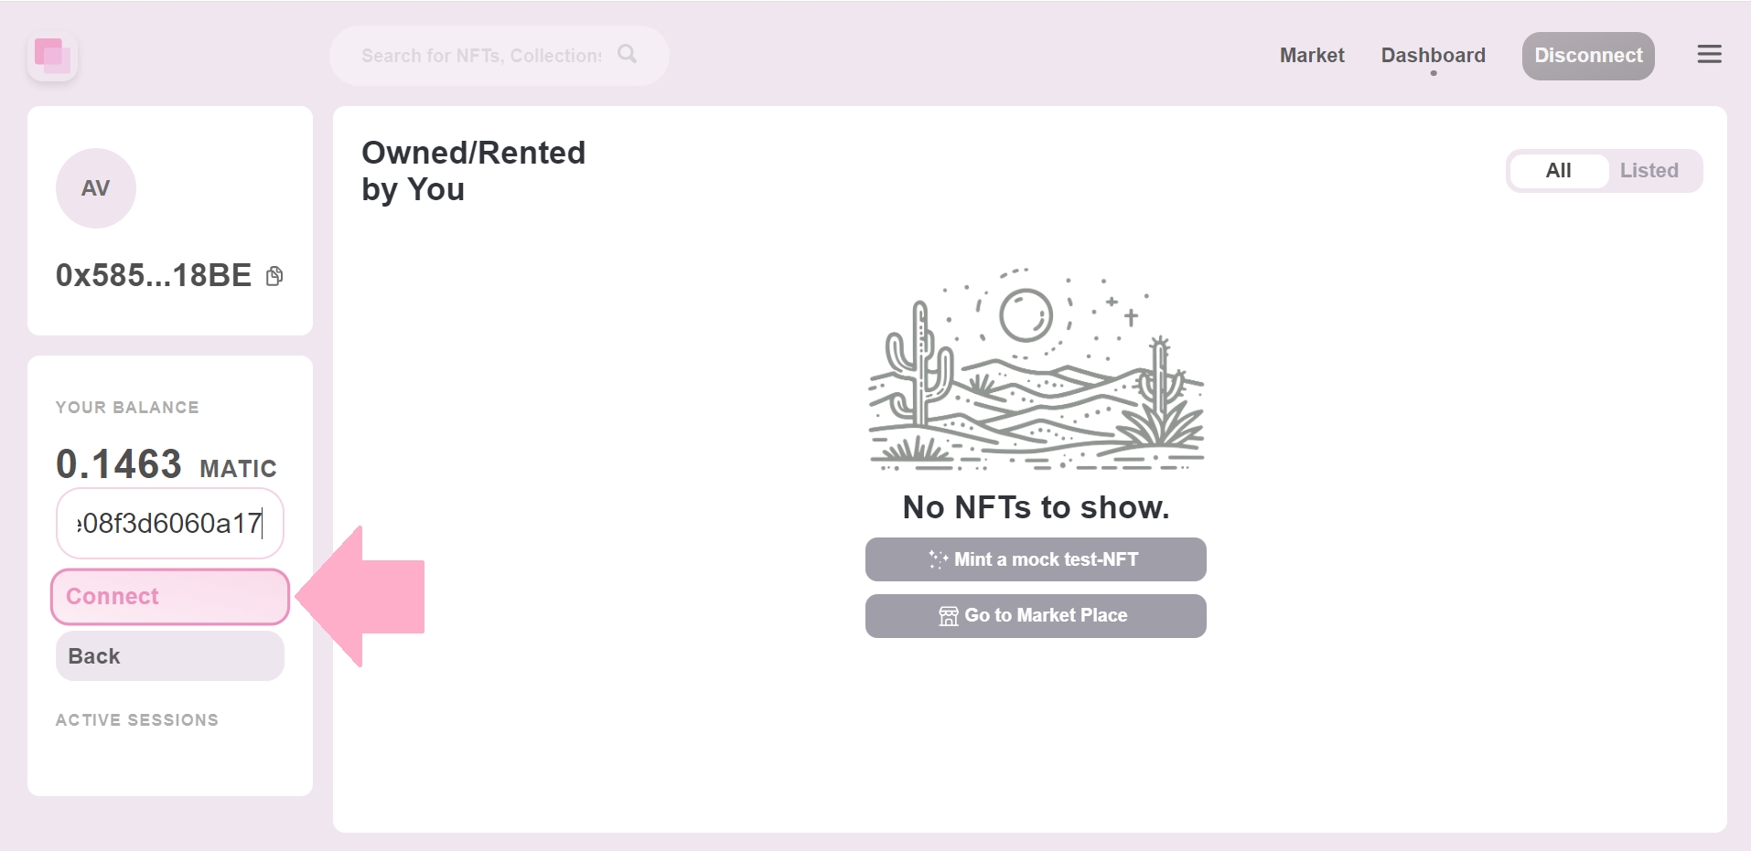The image size is (1751, 851).
Task: Switch filter to Listed
Action: (1649, 171)
